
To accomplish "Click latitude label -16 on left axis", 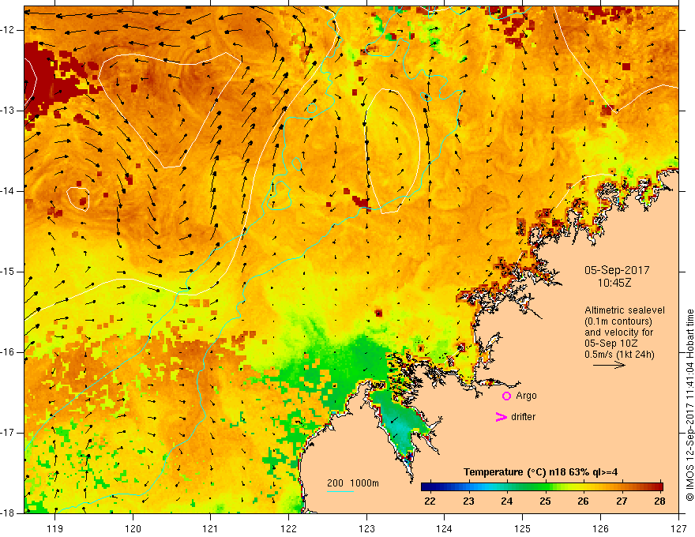I will point(9,352).
